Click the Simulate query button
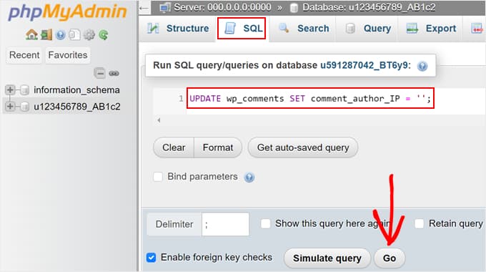The width and height of the screenshot is (486, 272). (327, 258)
